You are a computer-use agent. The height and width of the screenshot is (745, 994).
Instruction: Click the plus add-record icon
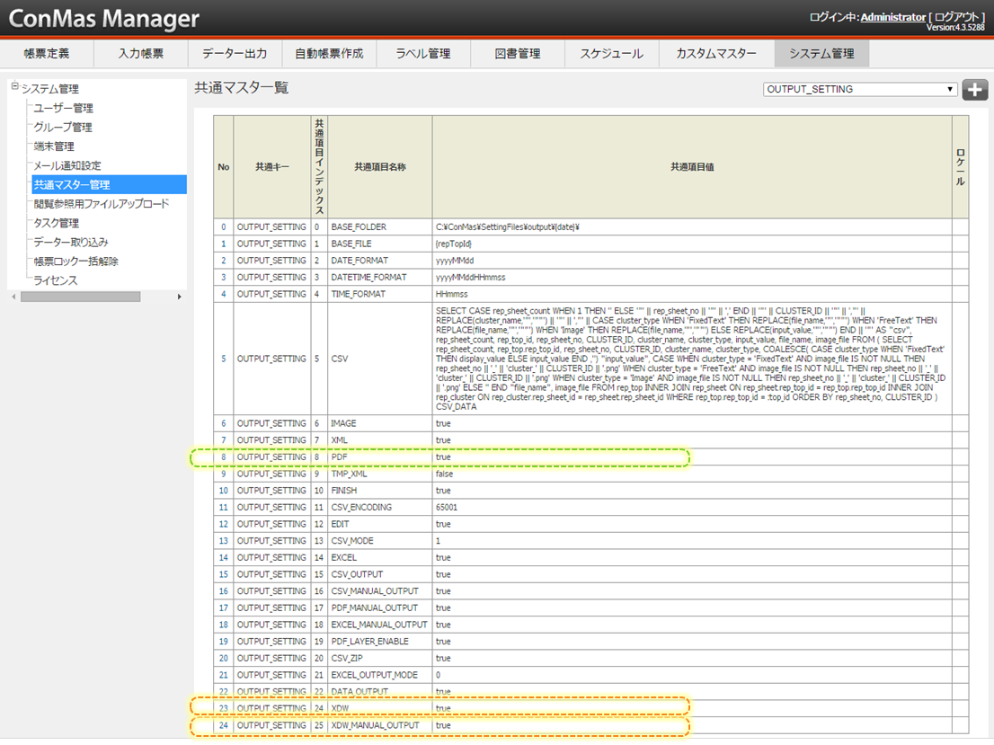click(x=975, y=90)
